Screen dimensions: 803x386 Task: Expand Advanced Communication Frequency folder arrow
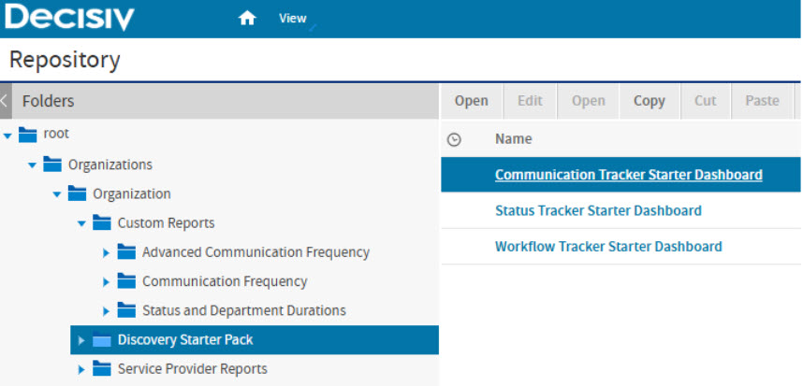point(107,252)
